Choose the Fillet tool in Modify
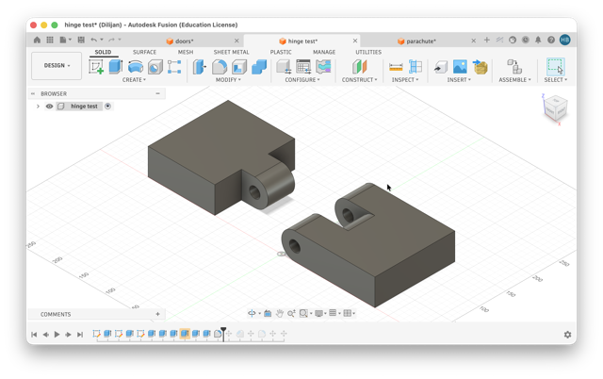Viewport: 603px width, 379px height. pyautogui.click(x=220, y=67)
